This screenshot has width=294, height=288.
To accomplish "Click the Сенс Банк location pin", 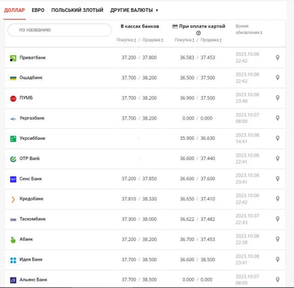I will (x=277, y=179).
